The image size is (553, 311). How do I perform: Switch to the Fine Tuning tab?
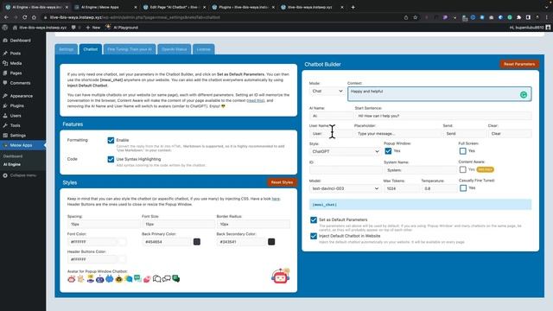pyautogui.click(x=130, y=49)
